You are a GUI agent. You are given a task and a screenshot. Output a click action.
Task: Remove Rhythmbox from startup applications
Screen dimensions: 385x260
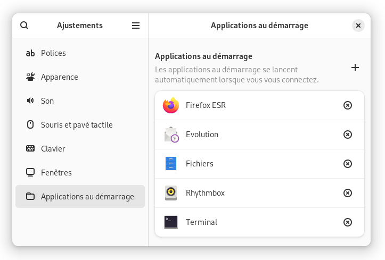coord(347,193)
